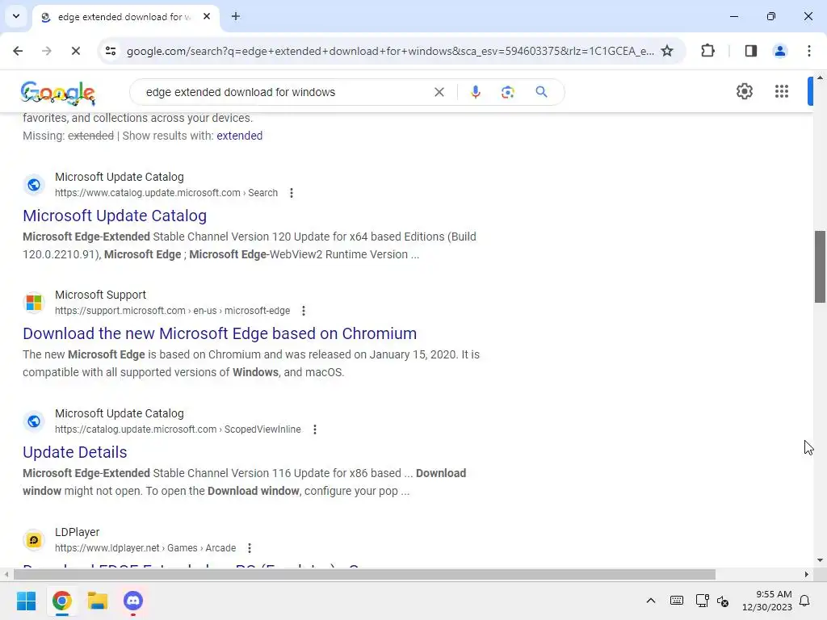Viewport: 827px width, 620px height.
Task: Click the www.ldplayer.net URL text
Action: (x=145, y=548)
